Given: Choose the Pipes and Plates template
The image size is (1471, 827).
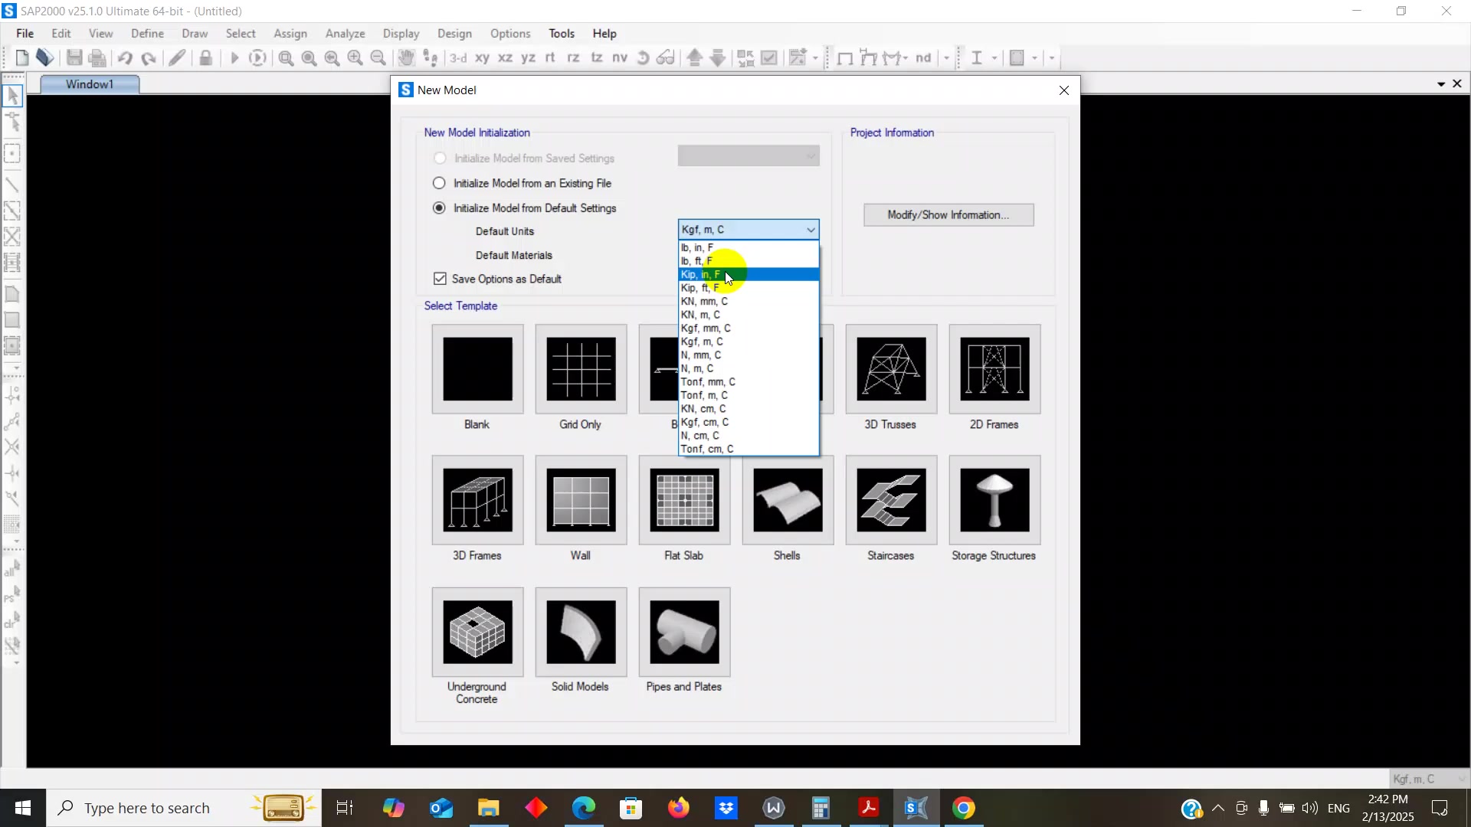Looking at the screenshot, I should [x=684, y=632].
